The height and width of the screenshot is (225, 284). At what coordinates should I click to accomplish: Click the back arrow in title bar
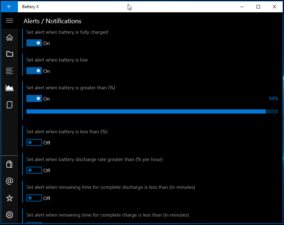coord(10,7)
